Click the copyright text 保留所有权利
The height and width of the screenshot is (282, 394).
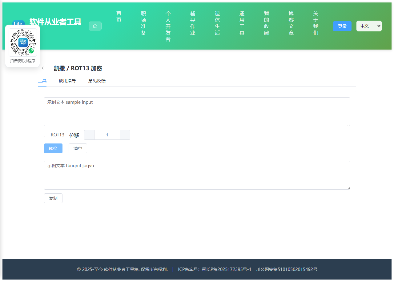pos(154,269)
